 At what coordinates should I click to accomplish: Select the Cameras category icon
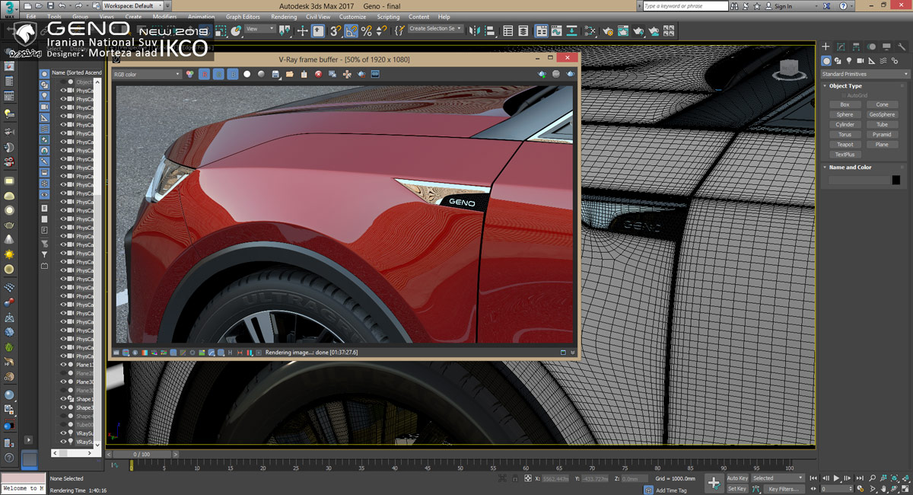click(861, 61)
